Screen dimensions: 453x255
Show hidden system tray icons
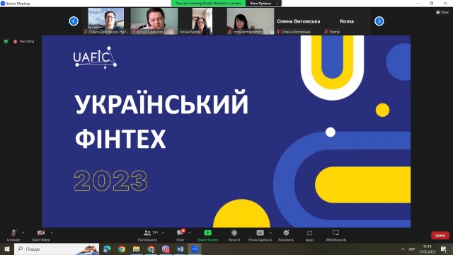[403, 249]
